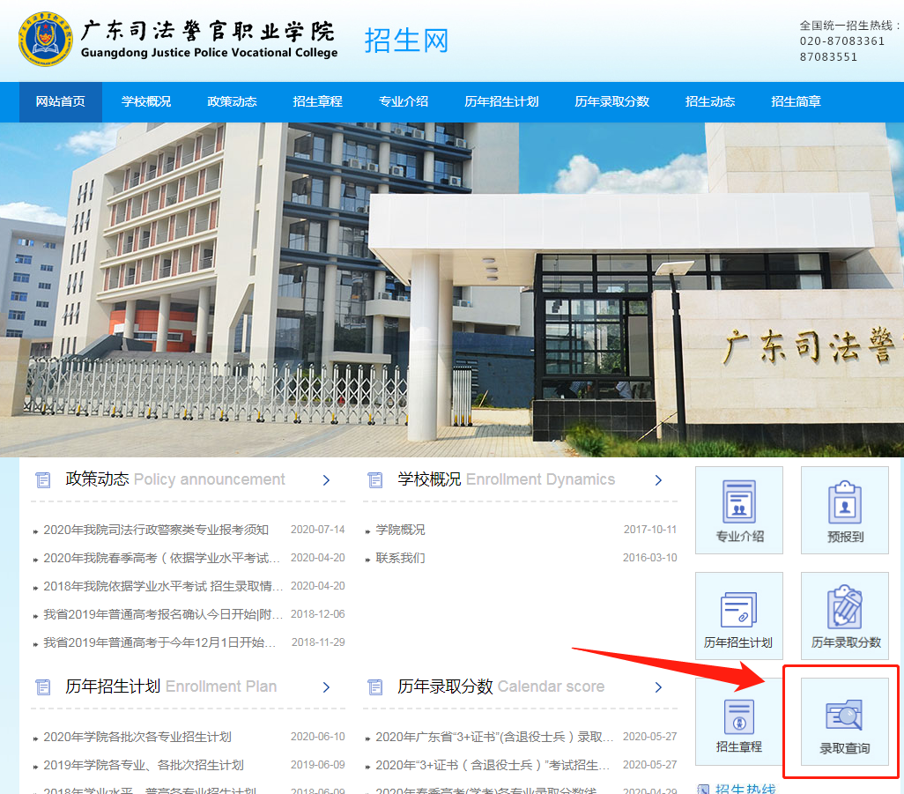This screenshot has width=904, height=794.
Task: Open 2020年"3+证书(含退役士兵)"考试招生 link
Action: (x=493, y=765)
